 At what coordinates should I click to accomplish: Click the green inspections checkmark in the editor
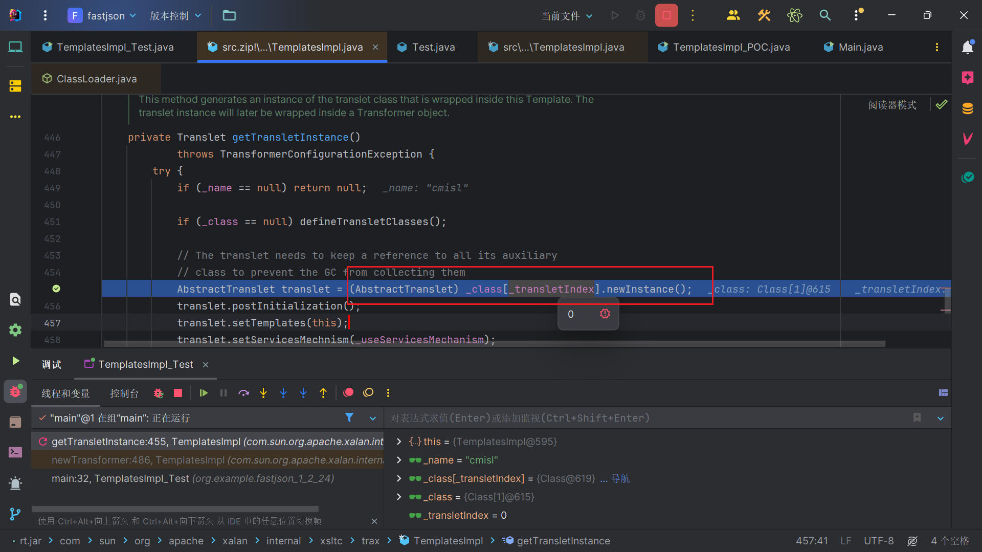click(941, 104)
